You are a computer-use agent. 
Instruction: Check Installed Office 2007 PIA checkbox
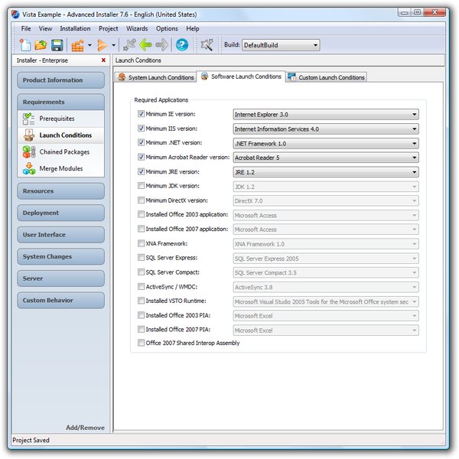pyautogui.click(x=141, y=329)
